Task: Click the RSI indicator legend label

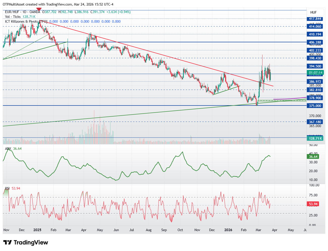Action: click(8, 188)
